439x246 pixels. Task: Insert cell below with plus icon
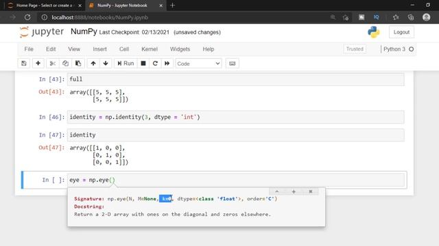coord(38,64)
